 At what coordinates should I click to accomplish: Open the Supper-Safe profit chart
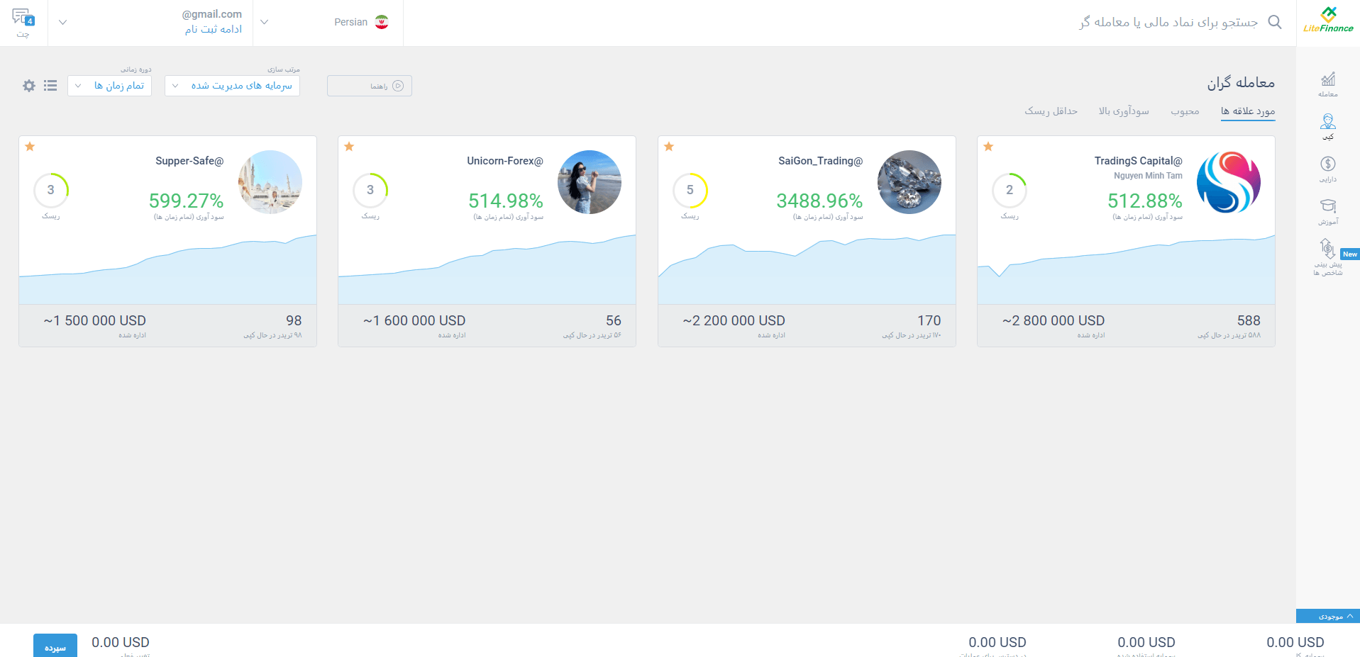[x=167, y=269]
